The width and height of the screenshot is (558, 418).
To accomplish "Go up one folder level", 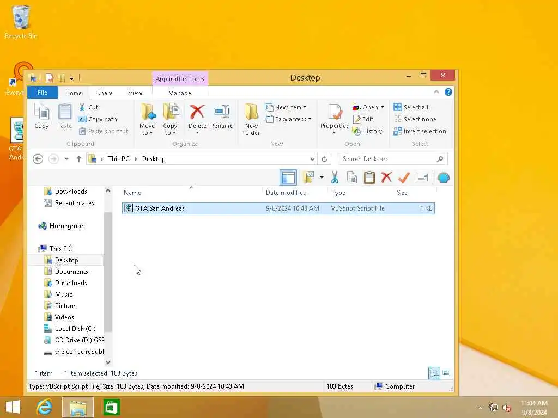I will pos(79,159).
